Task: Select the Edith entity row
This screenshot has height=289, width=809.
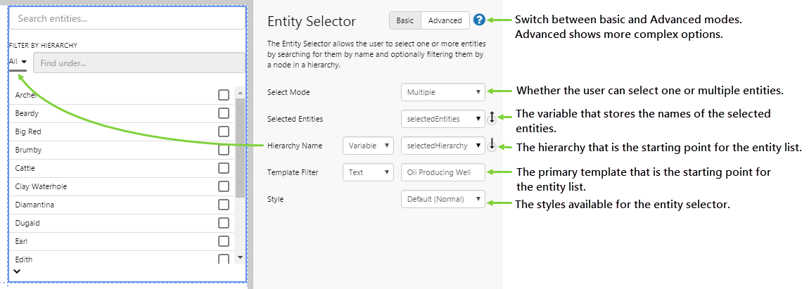Action: tap(122, 258)
